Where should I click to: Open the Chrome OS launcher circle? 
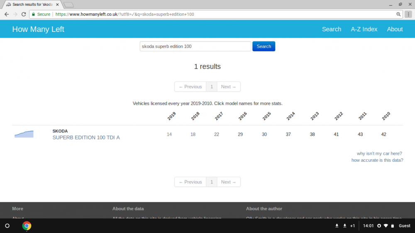7,226
